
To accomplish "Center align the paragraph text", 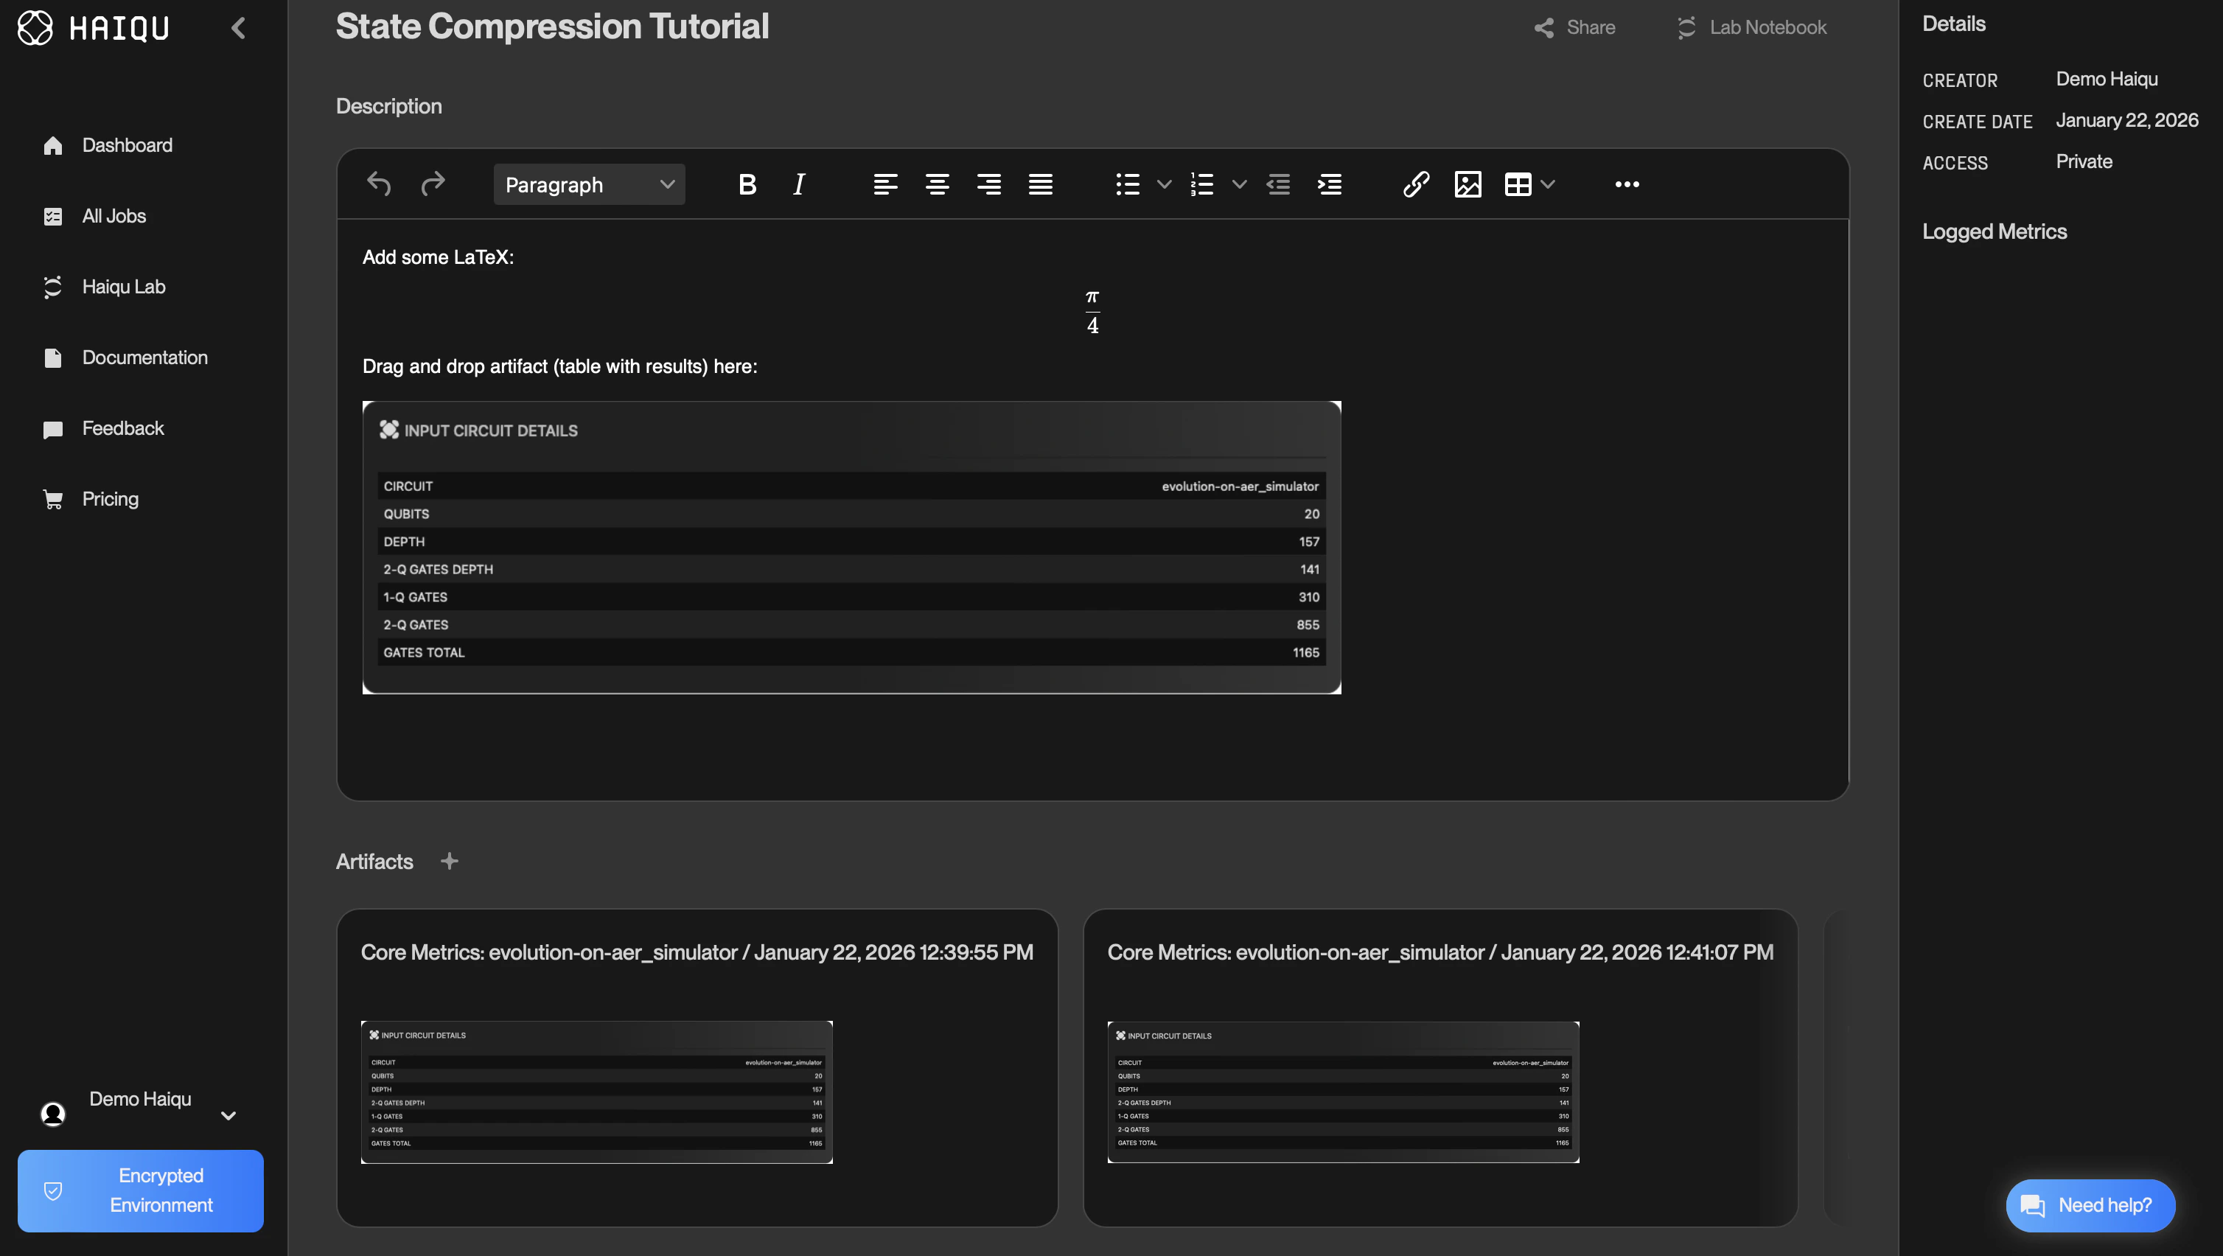I will [x=937, y=184].
